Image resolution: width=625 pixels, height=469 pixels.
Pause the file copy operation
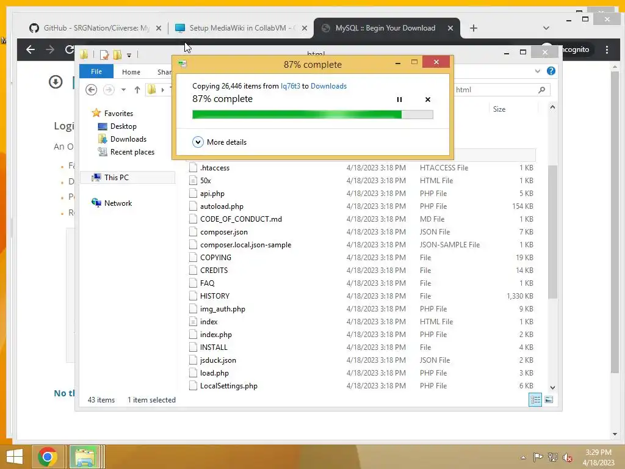399,100
